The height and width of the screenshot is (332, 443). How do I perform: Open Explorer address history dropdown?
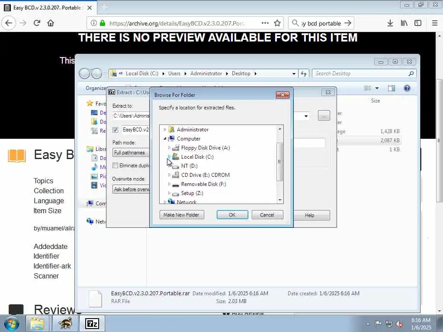(294, 73)
